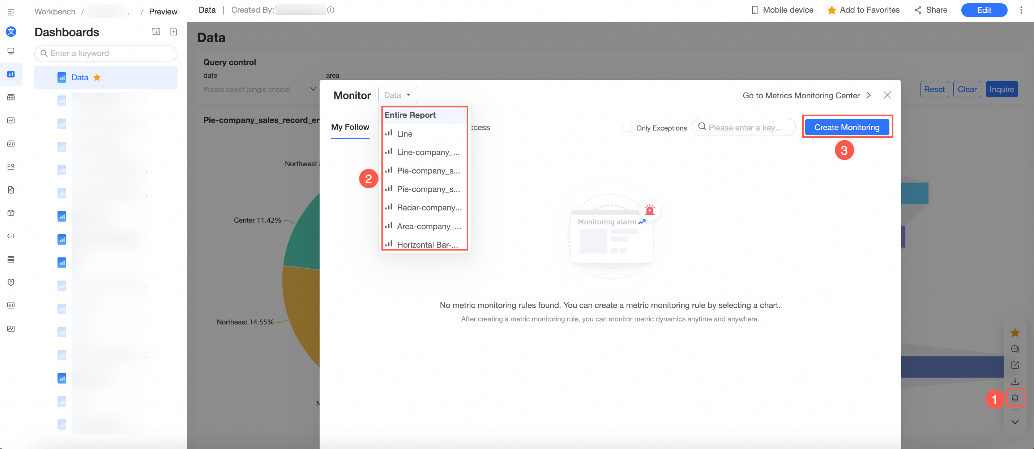Collapse the floating toolbar with chevron down
Image resolution: width=1034 pixels, height=449 pixels.
1015,422
